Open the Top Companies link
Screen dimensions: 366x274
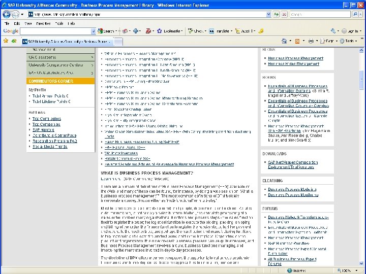click(46, 124)
